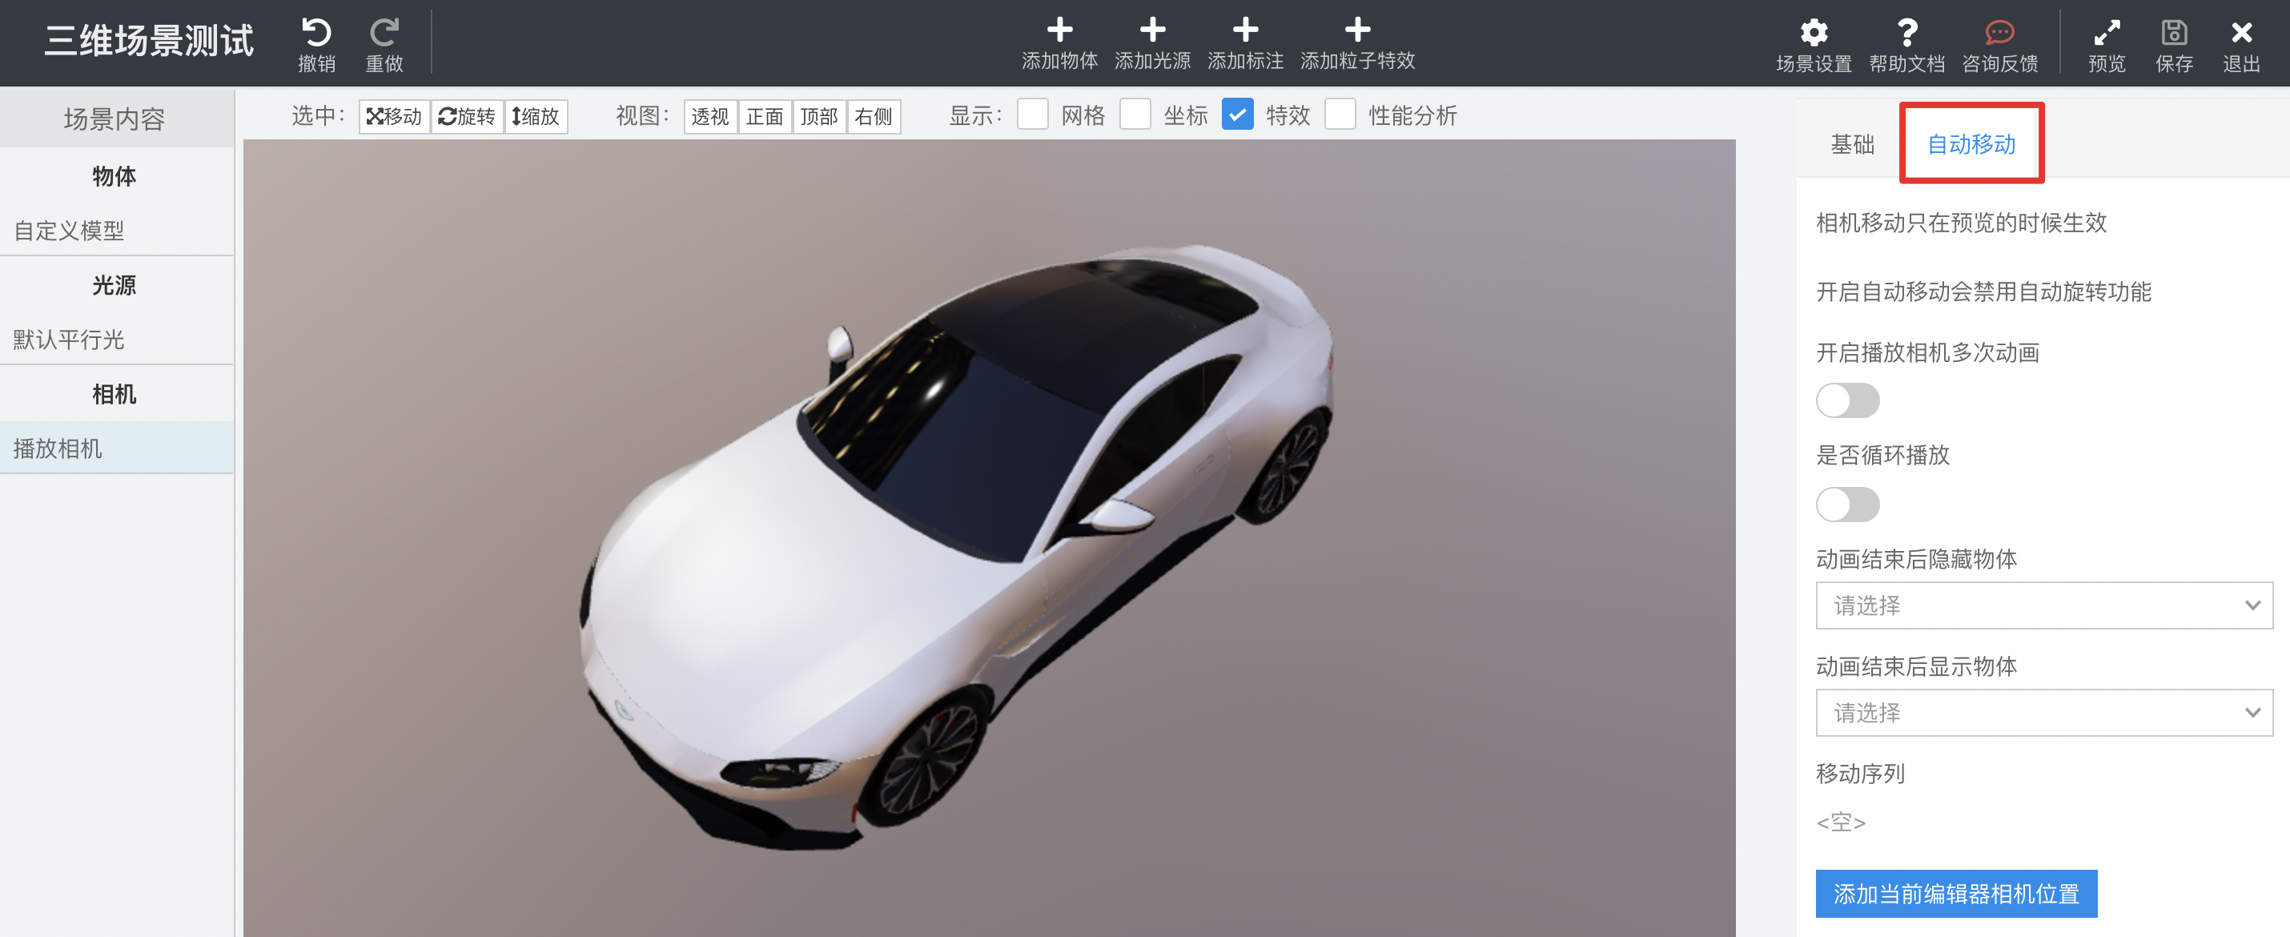This screenshot has width=2290, height=937.
Task: Select the scale (缩放) transform tool
Action: tap(535, 116)
